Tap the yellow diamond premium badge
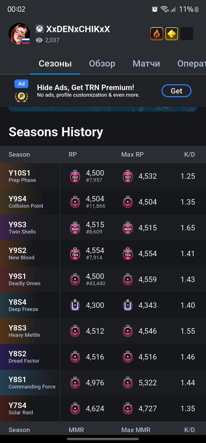The height and width of the screenshot is (443, 206). pos(172,34)
